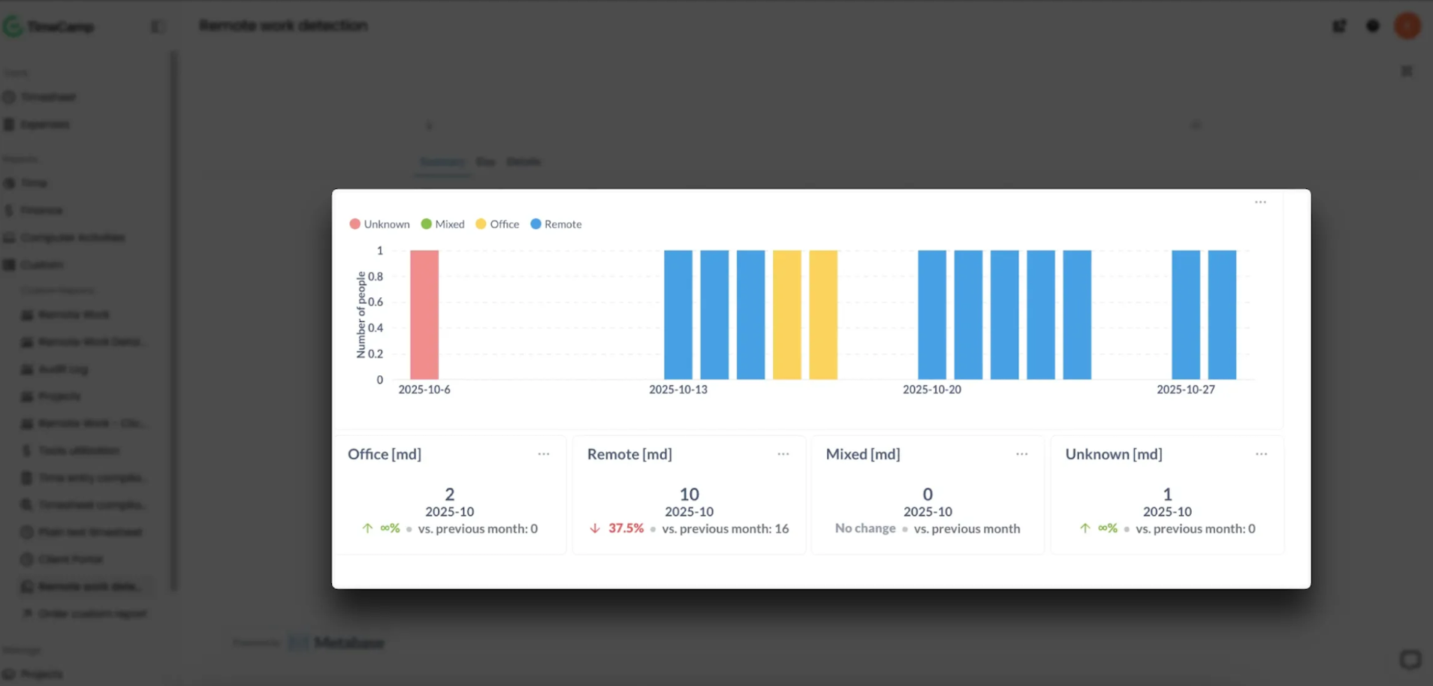Open the user avatar menu
This screenshot has height=686, width=1433.
click(x=1407, y=26)
